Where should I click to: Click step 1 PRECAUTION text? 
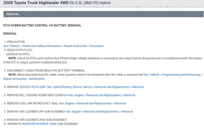tap(14, 42)
